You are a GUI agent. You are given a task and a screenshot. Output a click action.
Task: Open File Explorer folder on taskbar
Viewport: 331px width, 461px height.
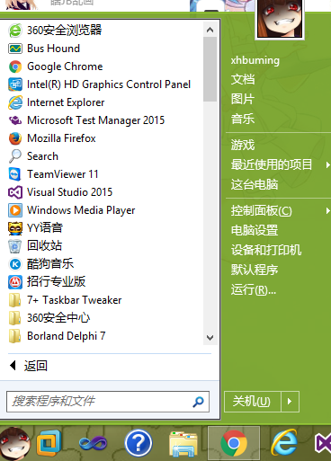[x=183, y=444]
